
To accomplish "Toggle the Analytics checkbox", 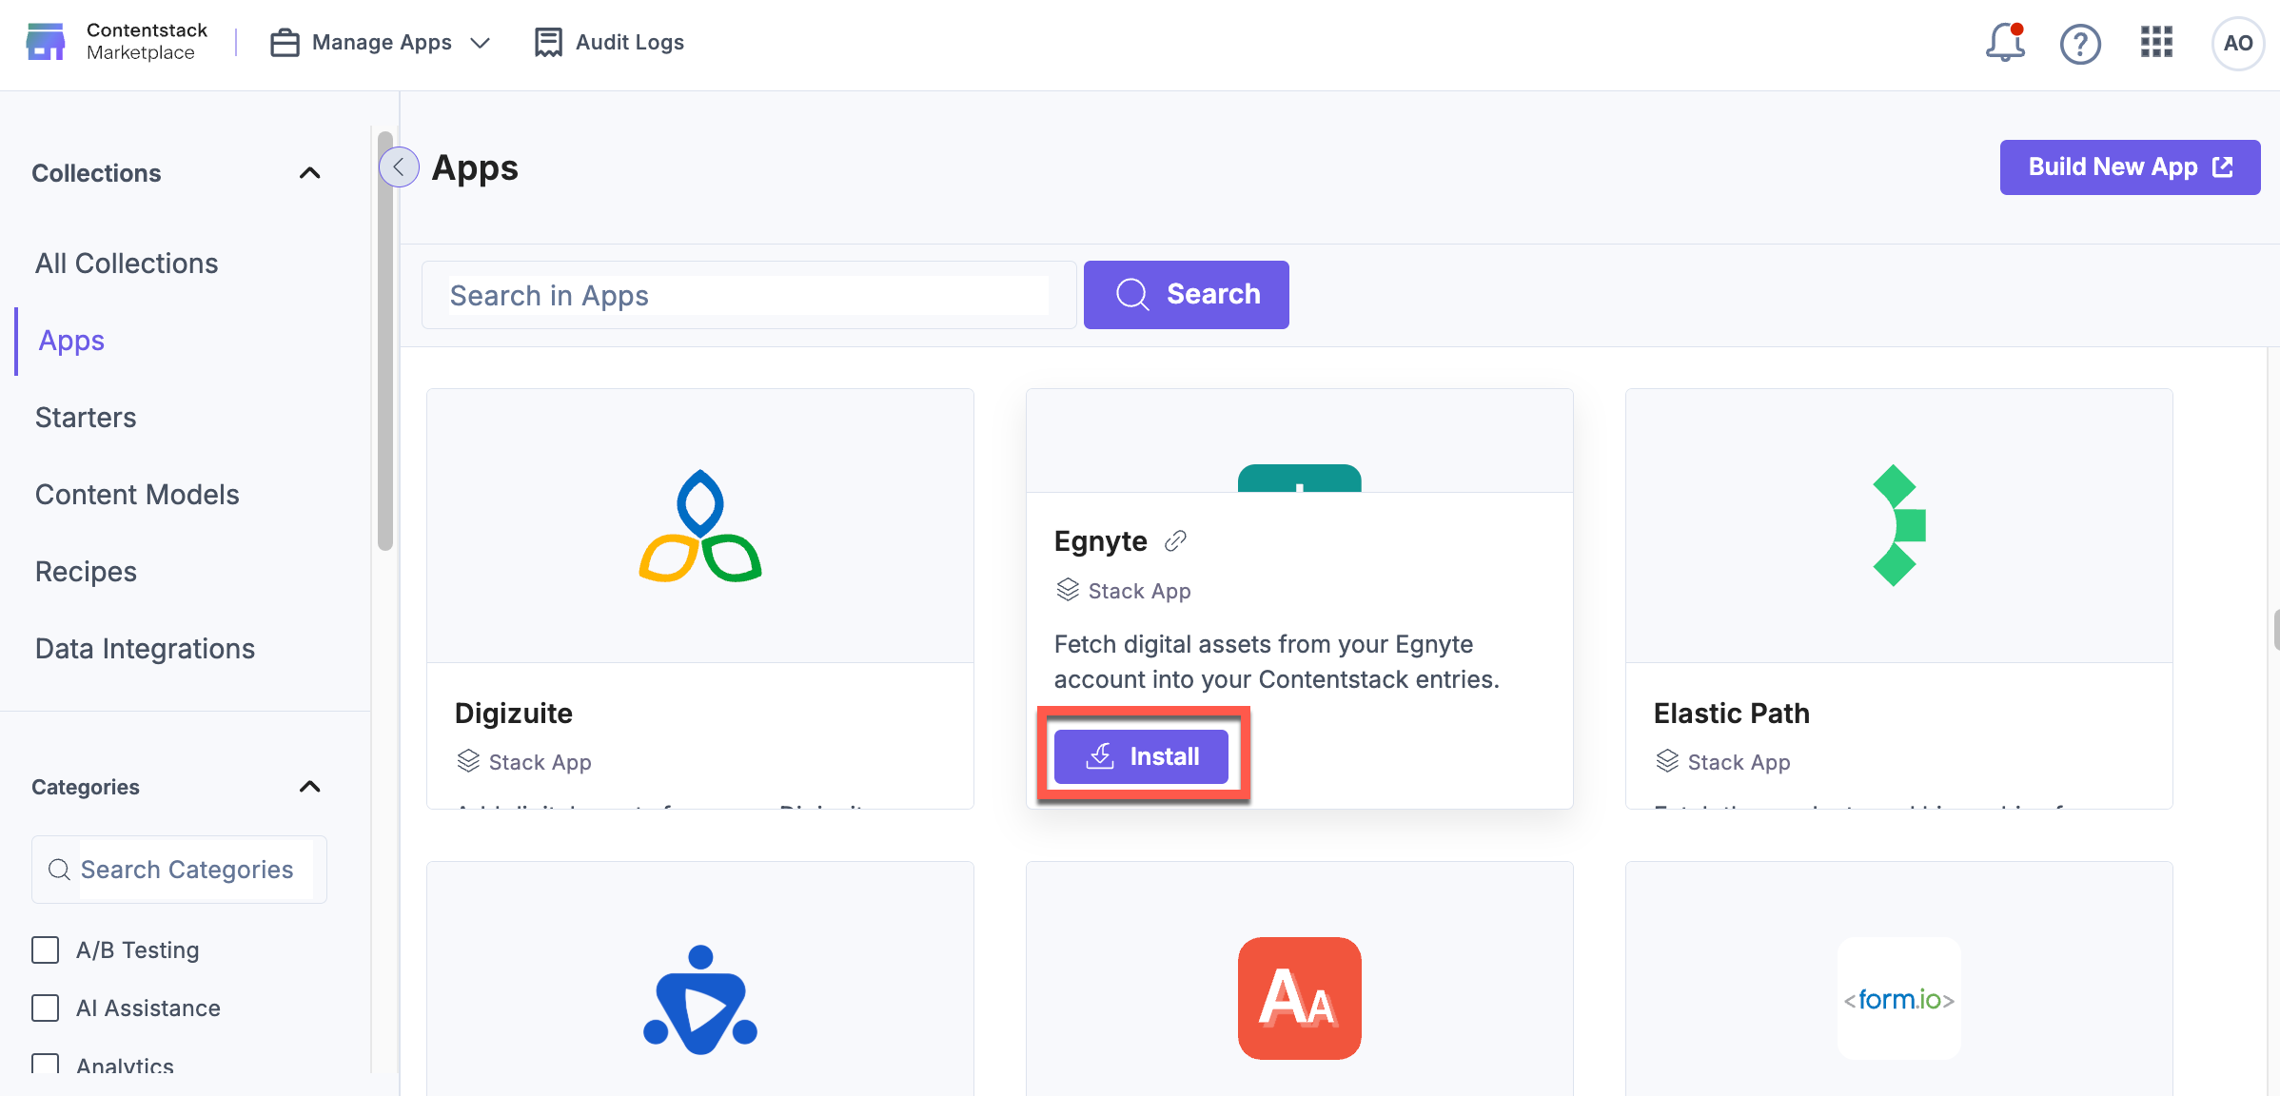I will [45, 1065].
